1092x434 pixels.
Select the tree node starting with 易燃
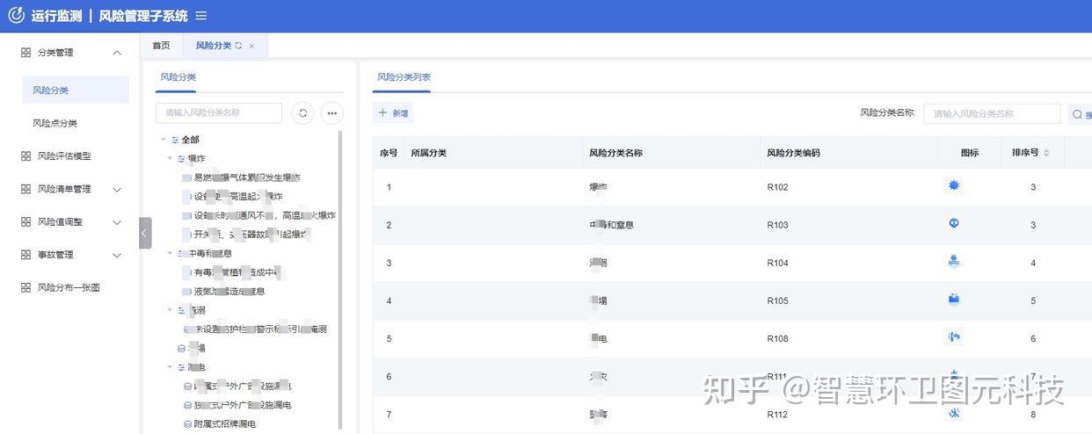(x=246, y=177)
